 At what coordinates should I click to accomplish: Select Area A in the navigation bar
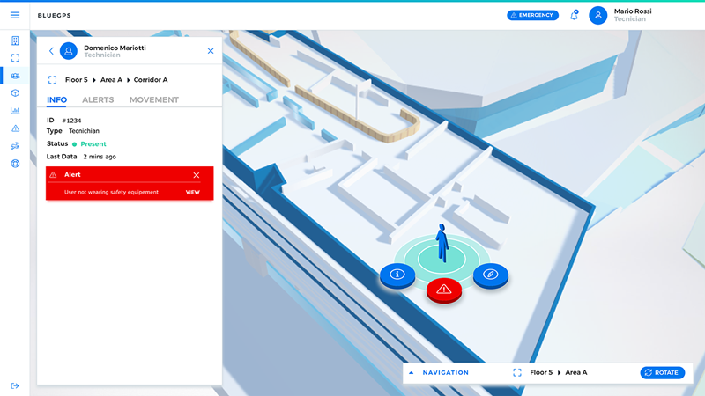(576, 372)
